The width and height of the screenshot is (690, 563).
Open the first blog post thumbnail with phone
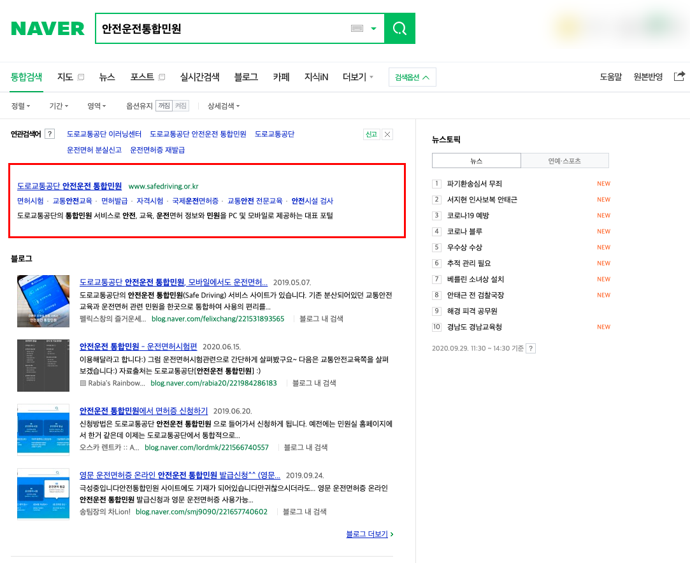[x=43, y=301]
